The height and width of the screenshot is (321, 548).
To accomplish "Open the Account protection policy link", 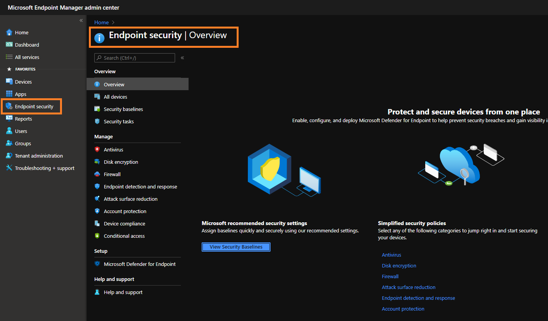I will pos(403,309).
